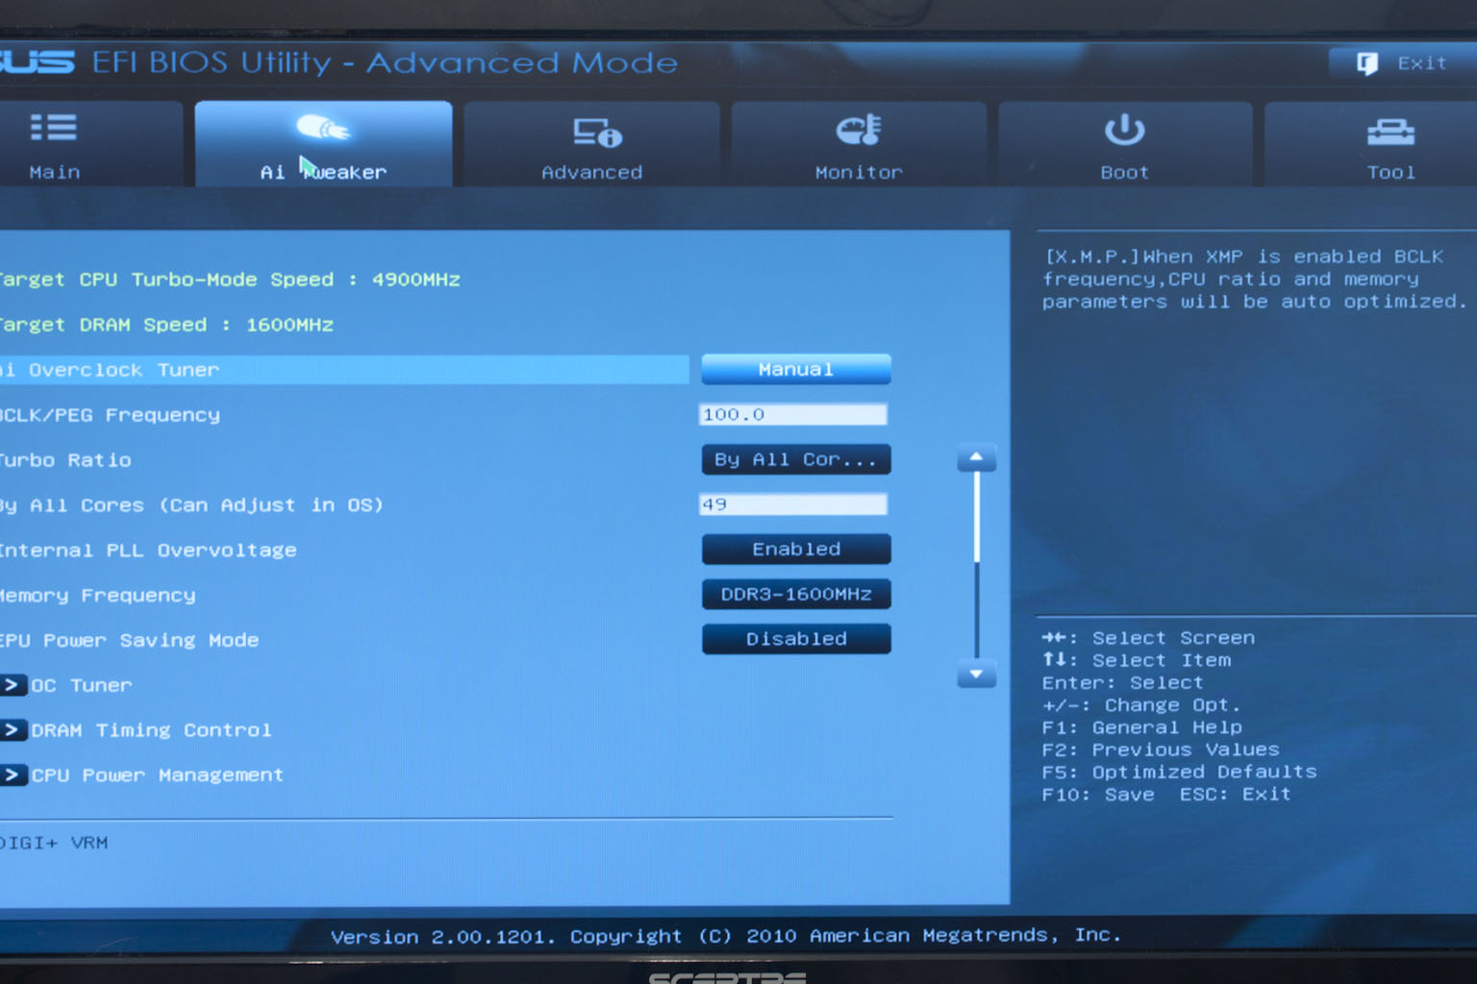Click the X.M.P. help description text
The height and width of the screenshot is (984, 1477).
[x=1255, y=279]
